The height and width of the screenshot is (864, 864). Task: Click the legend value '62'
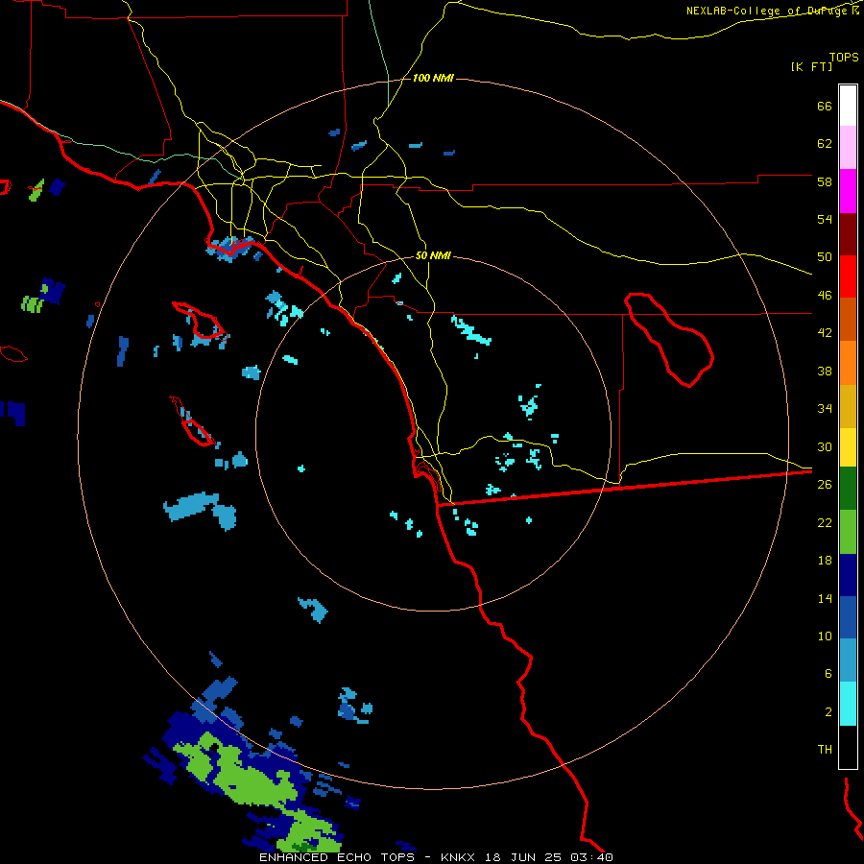825,144
